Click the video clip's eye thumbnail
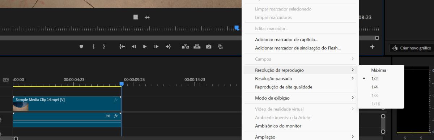434x140 pixels. pos(21,106)
